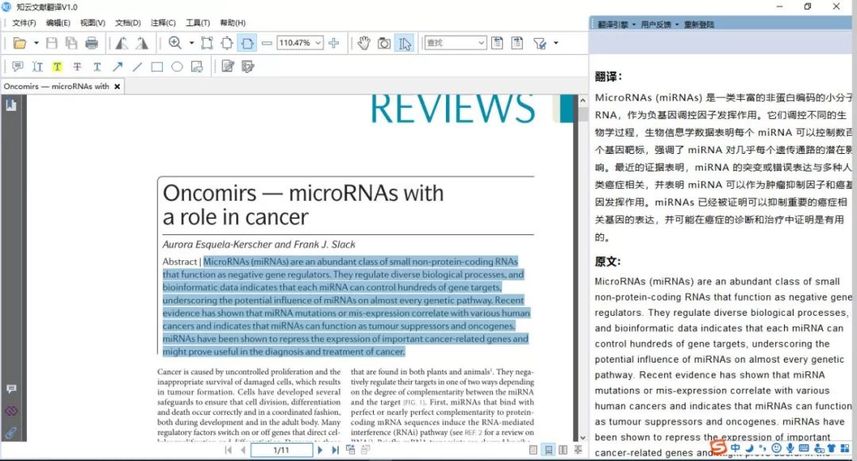Viewport: 857px width, 461px height.
Task: Rotate page clockwise icon
Action: [142, 43]
